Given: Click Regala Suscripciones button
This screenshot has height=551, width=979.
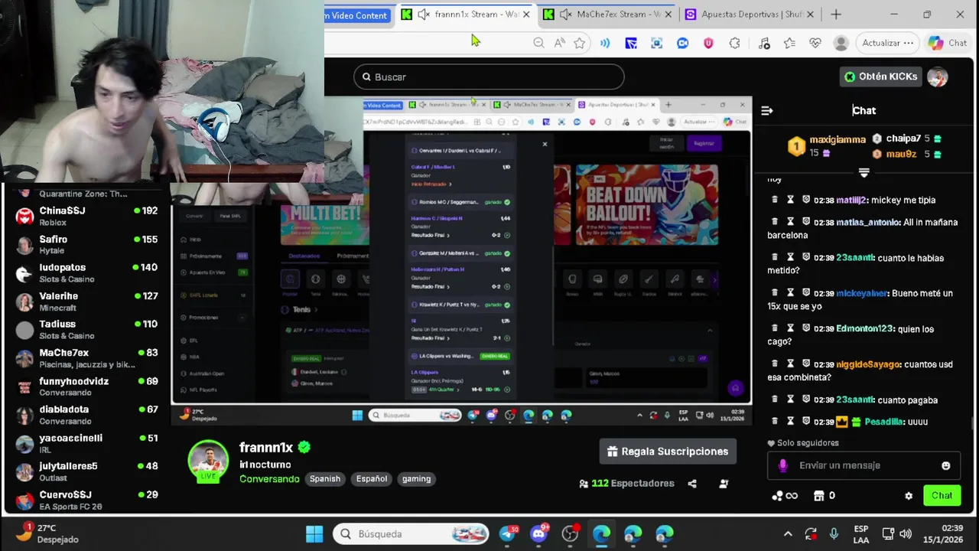Looking at the screenshot, I should [x=668, y=452].
